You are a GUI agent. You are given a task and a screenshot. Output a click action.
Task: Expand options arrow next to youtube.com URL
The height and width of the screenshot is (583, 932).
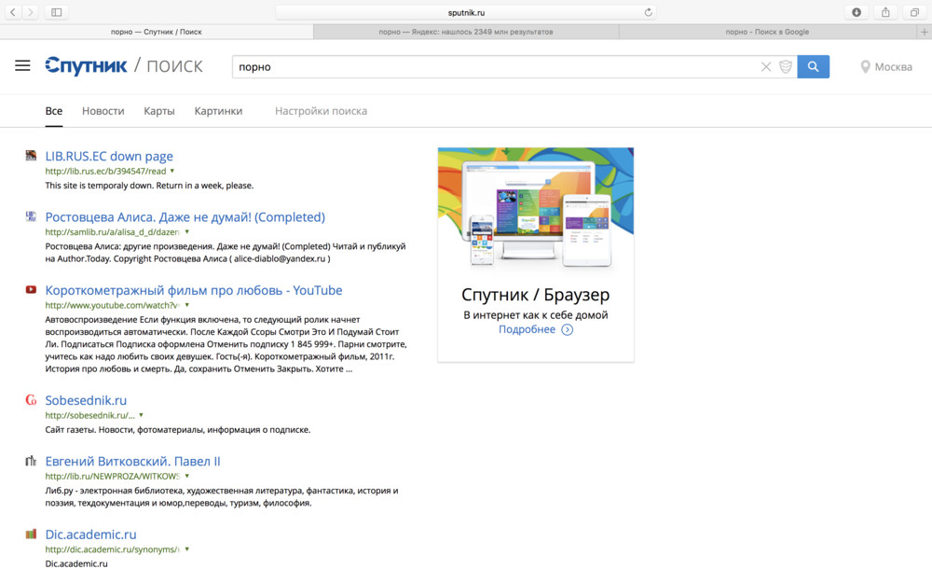187,305
